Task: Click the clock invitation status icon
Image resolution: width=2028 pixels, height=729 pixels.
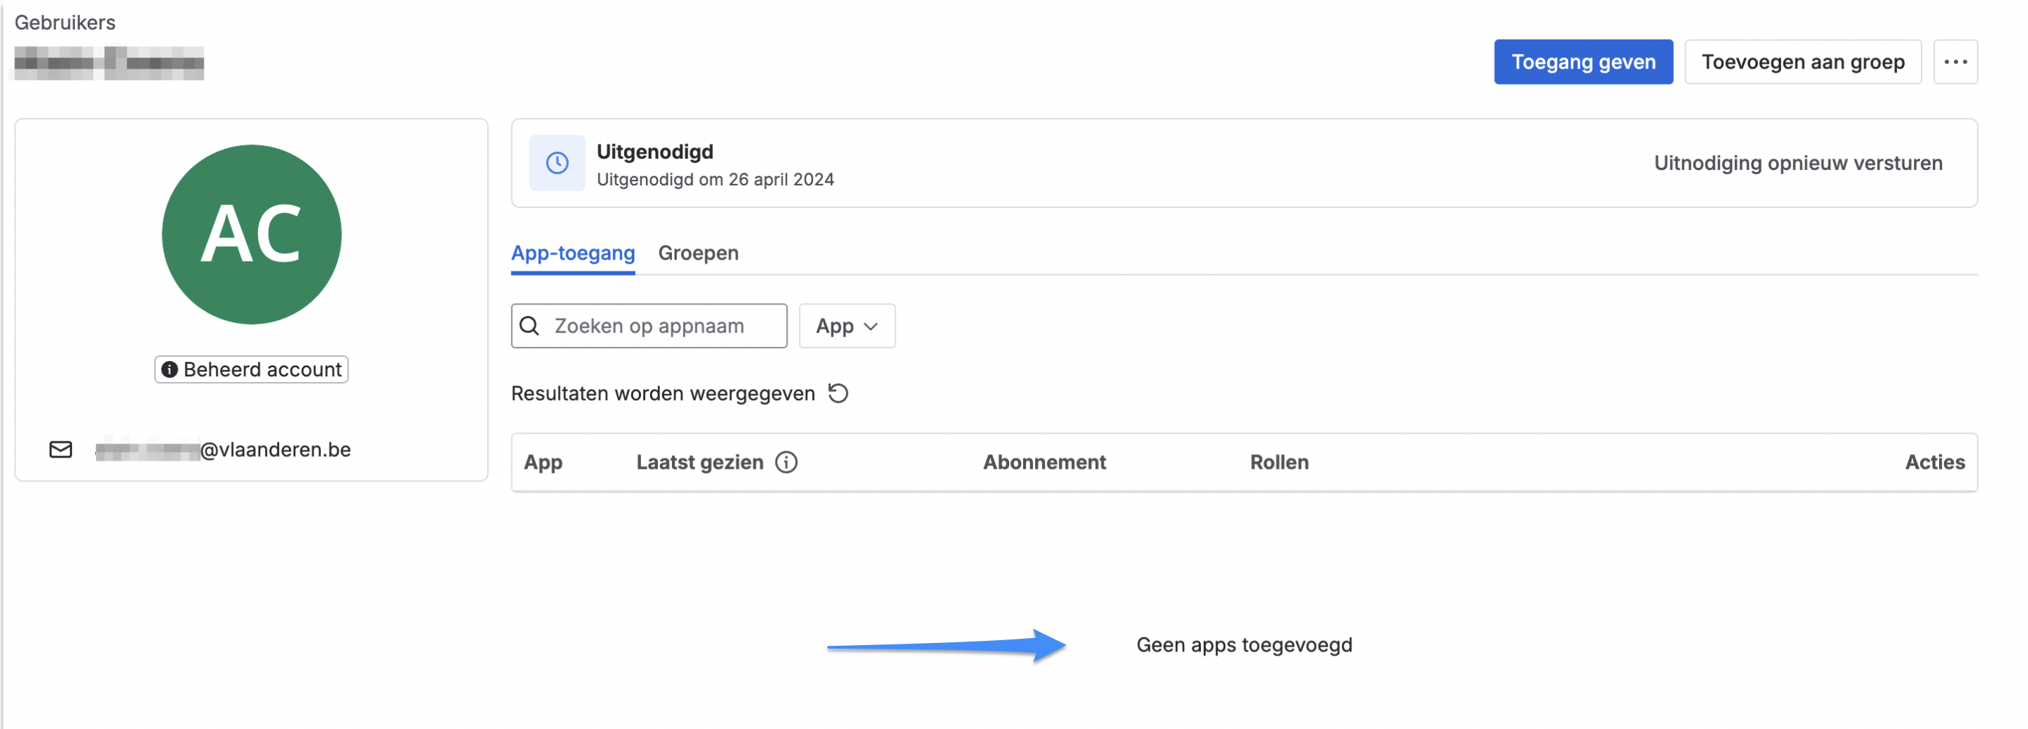Action: point(556,163)
